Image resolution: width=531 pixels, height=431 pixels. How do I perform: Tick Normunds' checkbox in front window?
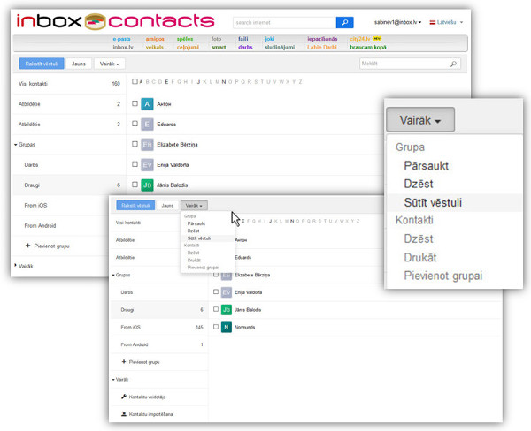coord(216,327)
